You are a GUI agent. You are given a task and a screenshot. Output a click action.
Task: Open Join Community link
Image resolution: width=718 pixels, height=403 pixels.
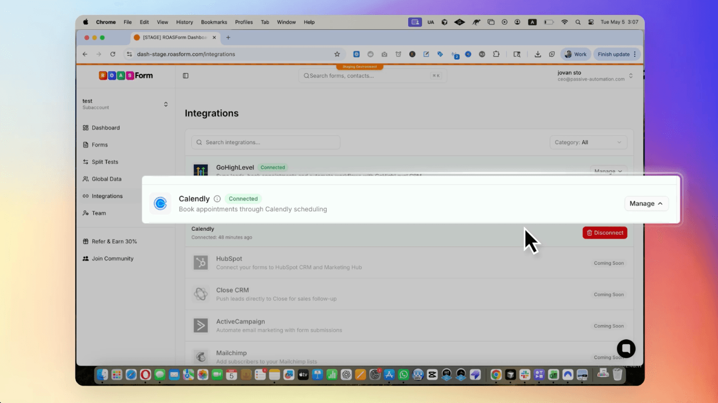[x=108, y=258]
